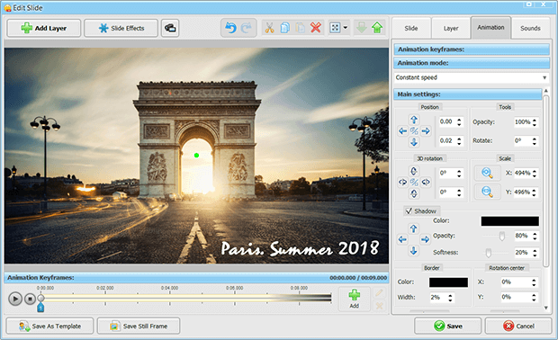Open the Constant speed animation mode dropdown
The image size is (558, 340).
click(472, 77)
